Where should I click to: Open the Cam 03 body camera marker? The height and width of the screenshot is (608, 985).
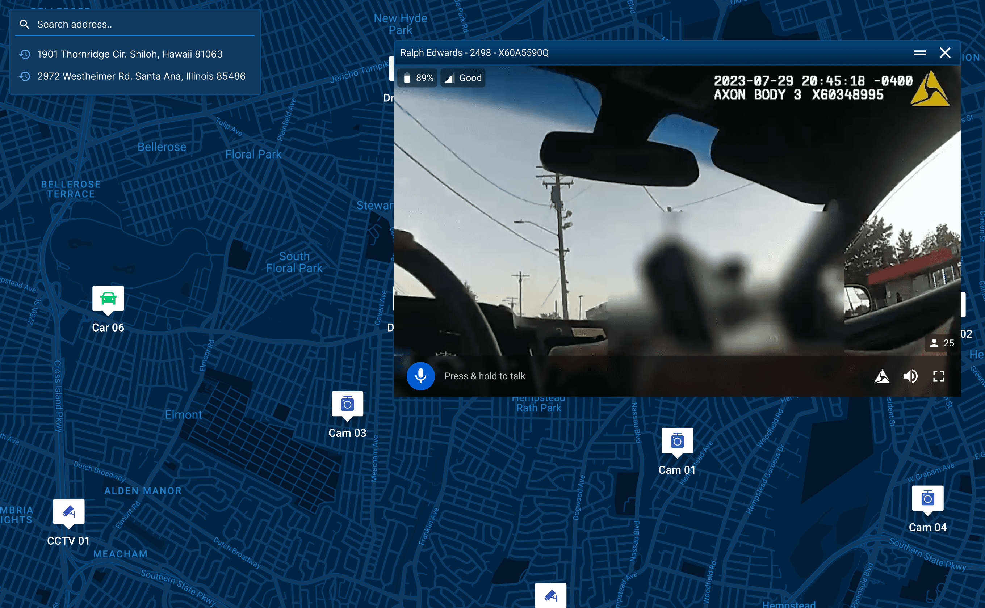[x=347, y=404]
